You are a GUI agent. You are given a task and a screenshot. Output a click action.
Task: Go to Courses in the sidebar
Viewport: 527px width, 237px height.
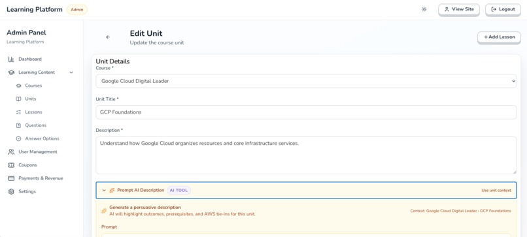[x=33, y=86]
